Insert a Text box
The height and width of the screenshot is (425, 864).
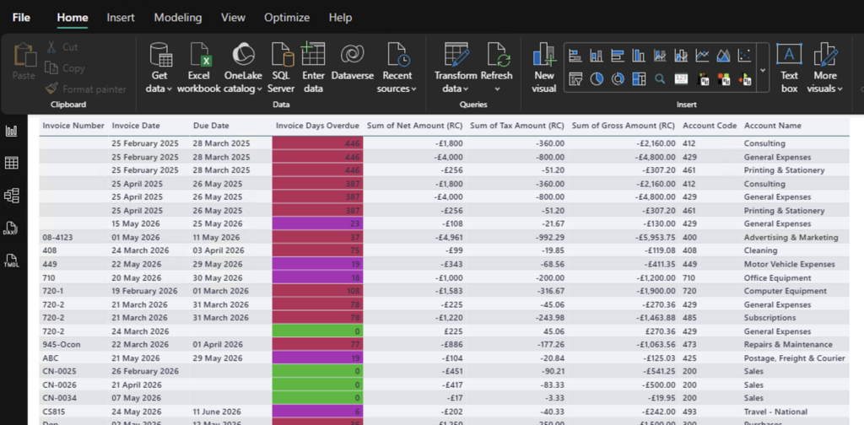tap(789, 67)
